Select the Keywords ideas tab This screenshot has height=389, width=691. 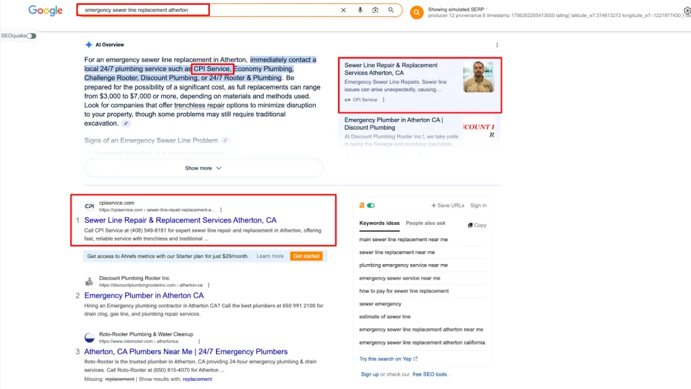click(x=379, y=224)
